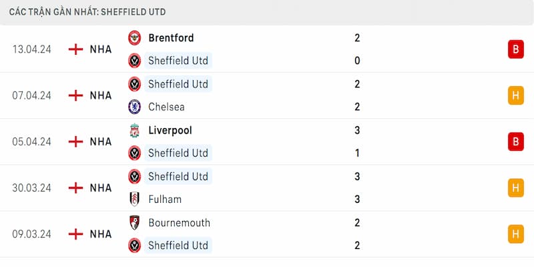
Task: Open the Chelsea team name link
Action: point(166,107)
